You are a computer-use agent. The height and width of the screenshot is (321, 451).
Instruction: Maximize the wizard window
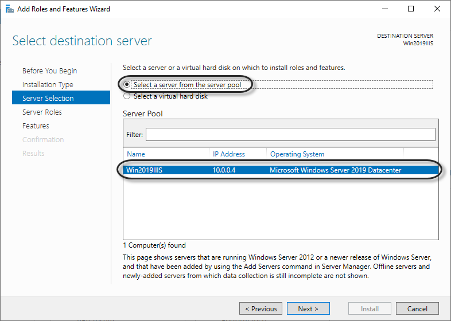(411, 9)
